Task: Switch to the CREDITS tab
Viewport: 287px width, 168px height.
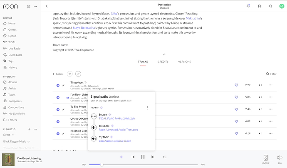Action: point(163,62)
